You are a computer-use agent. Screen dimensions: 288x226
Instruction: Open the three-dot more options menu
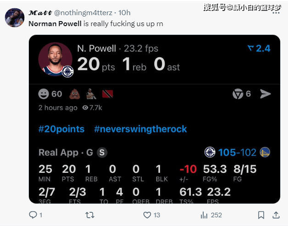pos(276,13)
